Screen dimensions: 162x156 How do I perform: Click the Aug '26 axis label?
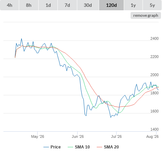152,136
